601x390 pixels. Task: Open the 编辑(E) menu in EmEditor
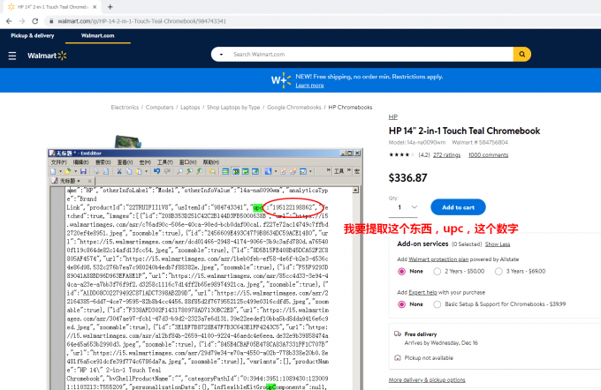(x=81, y=162)
